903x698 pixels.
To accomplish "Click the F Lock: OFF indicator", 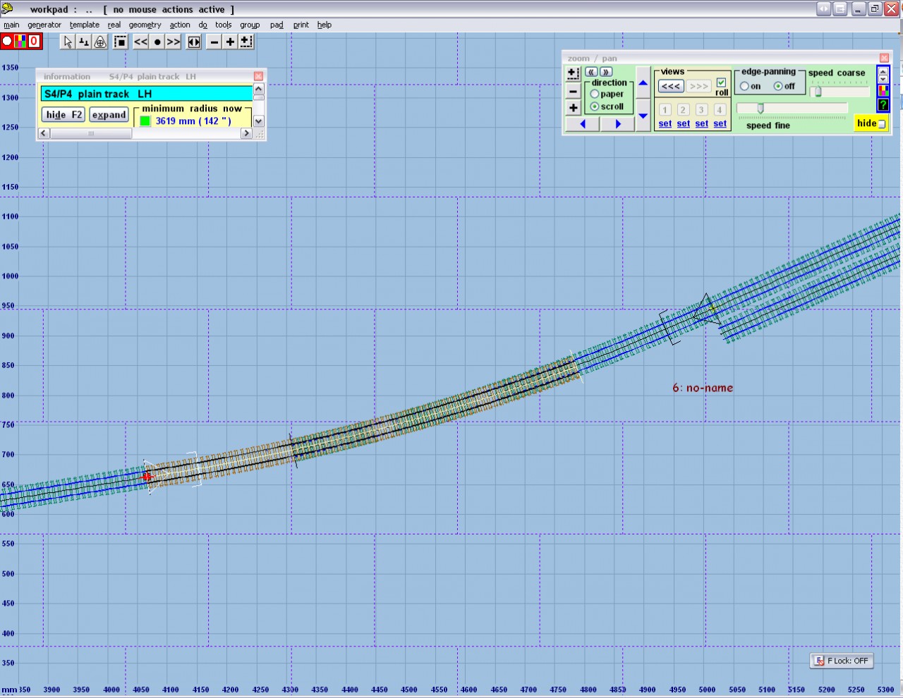I will point(842,661).
